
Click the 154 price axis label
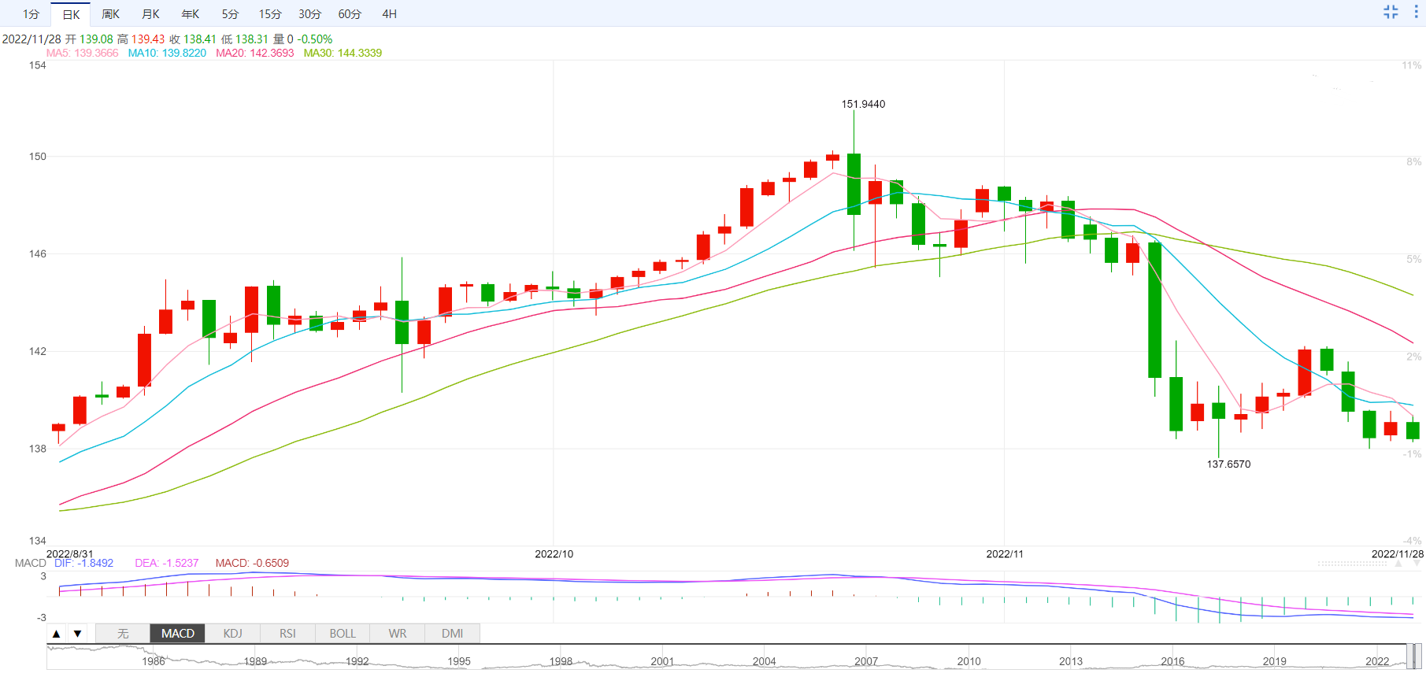[x=38, y=65]
